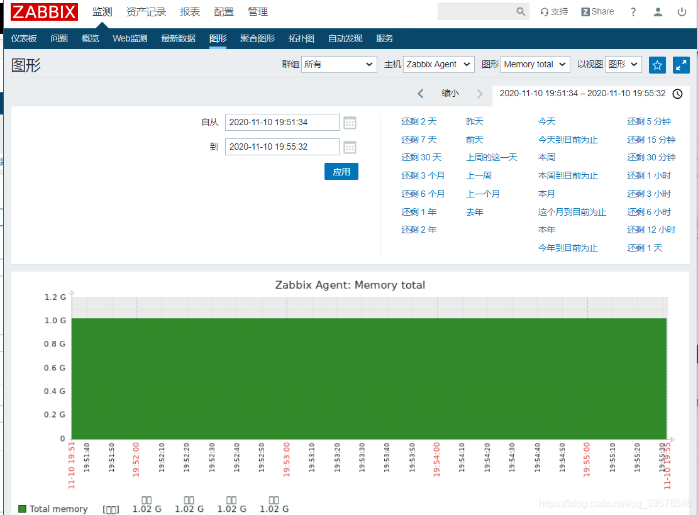Open the help question mark
Image resolution: width=698 pixels, height=515 pixels.
pyautogui.click(x=633, y=12)
